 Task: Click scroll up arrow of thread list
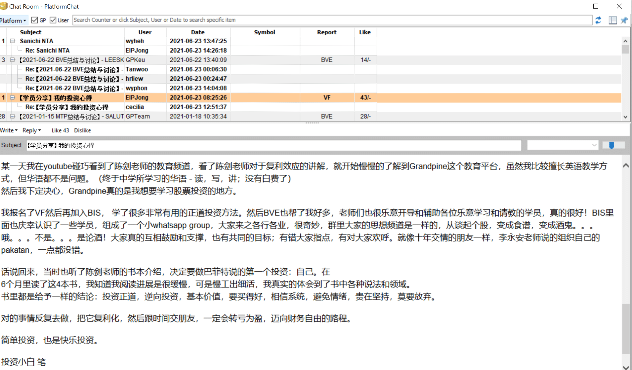[625, 41]
